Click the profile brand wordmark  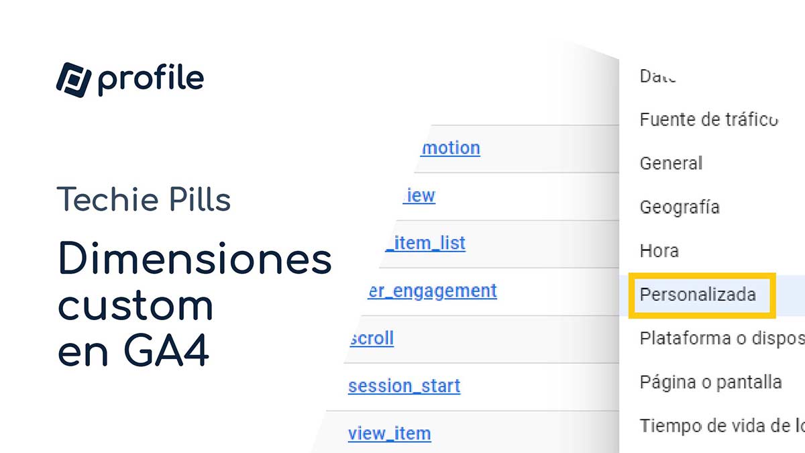click(151, 80)
